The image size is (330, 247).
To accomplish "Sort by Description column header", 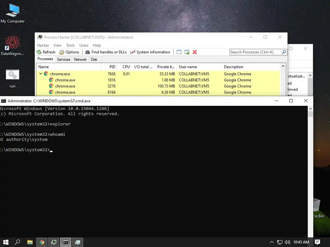I will pyautogui.click(x=251, y=67).
